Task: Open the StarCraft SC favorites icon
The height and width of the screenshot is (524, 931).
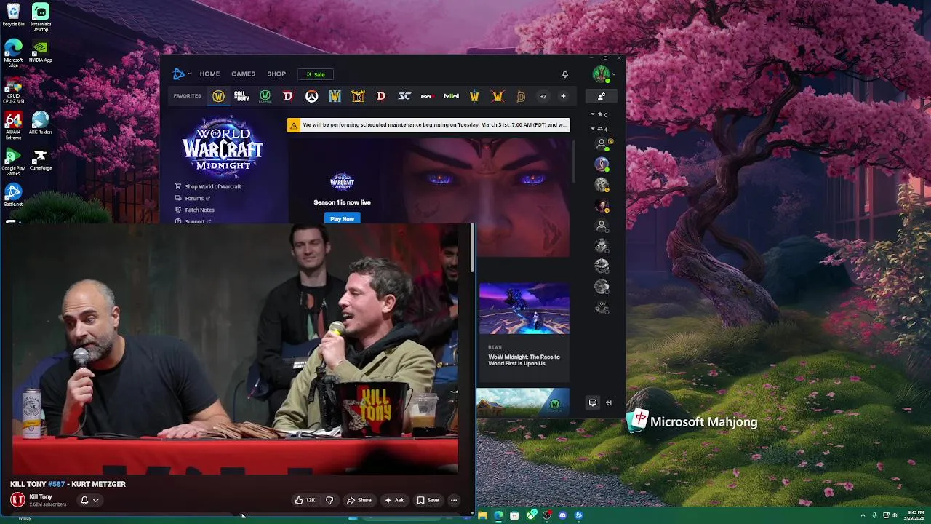Action: tap(404, 96)
